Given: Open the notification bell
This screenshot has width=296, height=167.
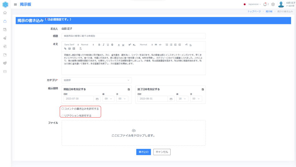Looking at the screenshot, I should click(x=265, y=4).
